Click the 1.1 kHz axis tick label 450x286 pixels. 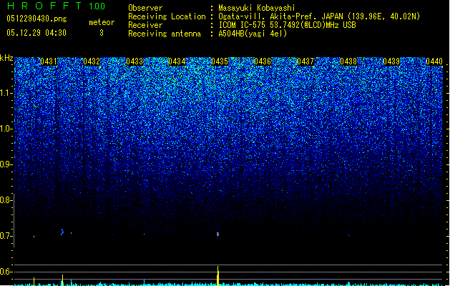(x=5, y=93)
